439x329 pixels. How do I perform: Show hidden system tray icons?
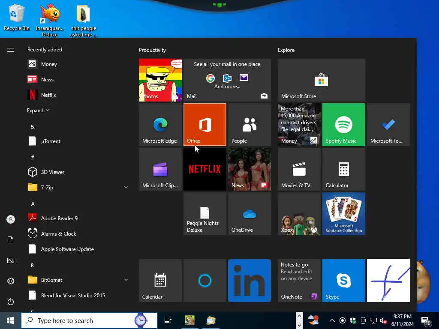pyautogui.click(x=332, y=320)
